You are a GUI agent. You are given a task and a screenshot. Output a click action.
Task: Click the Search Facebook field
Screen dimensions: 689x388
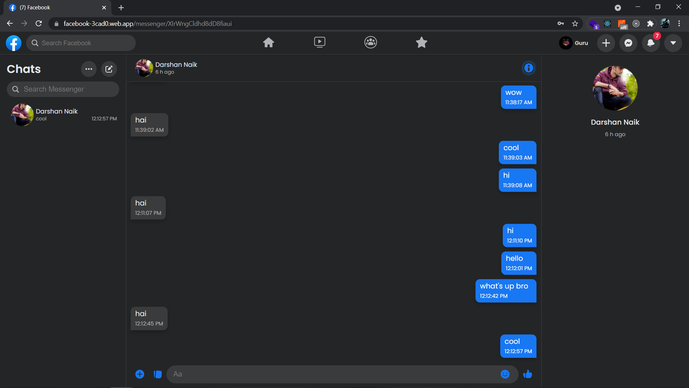[x=81, y=43]
